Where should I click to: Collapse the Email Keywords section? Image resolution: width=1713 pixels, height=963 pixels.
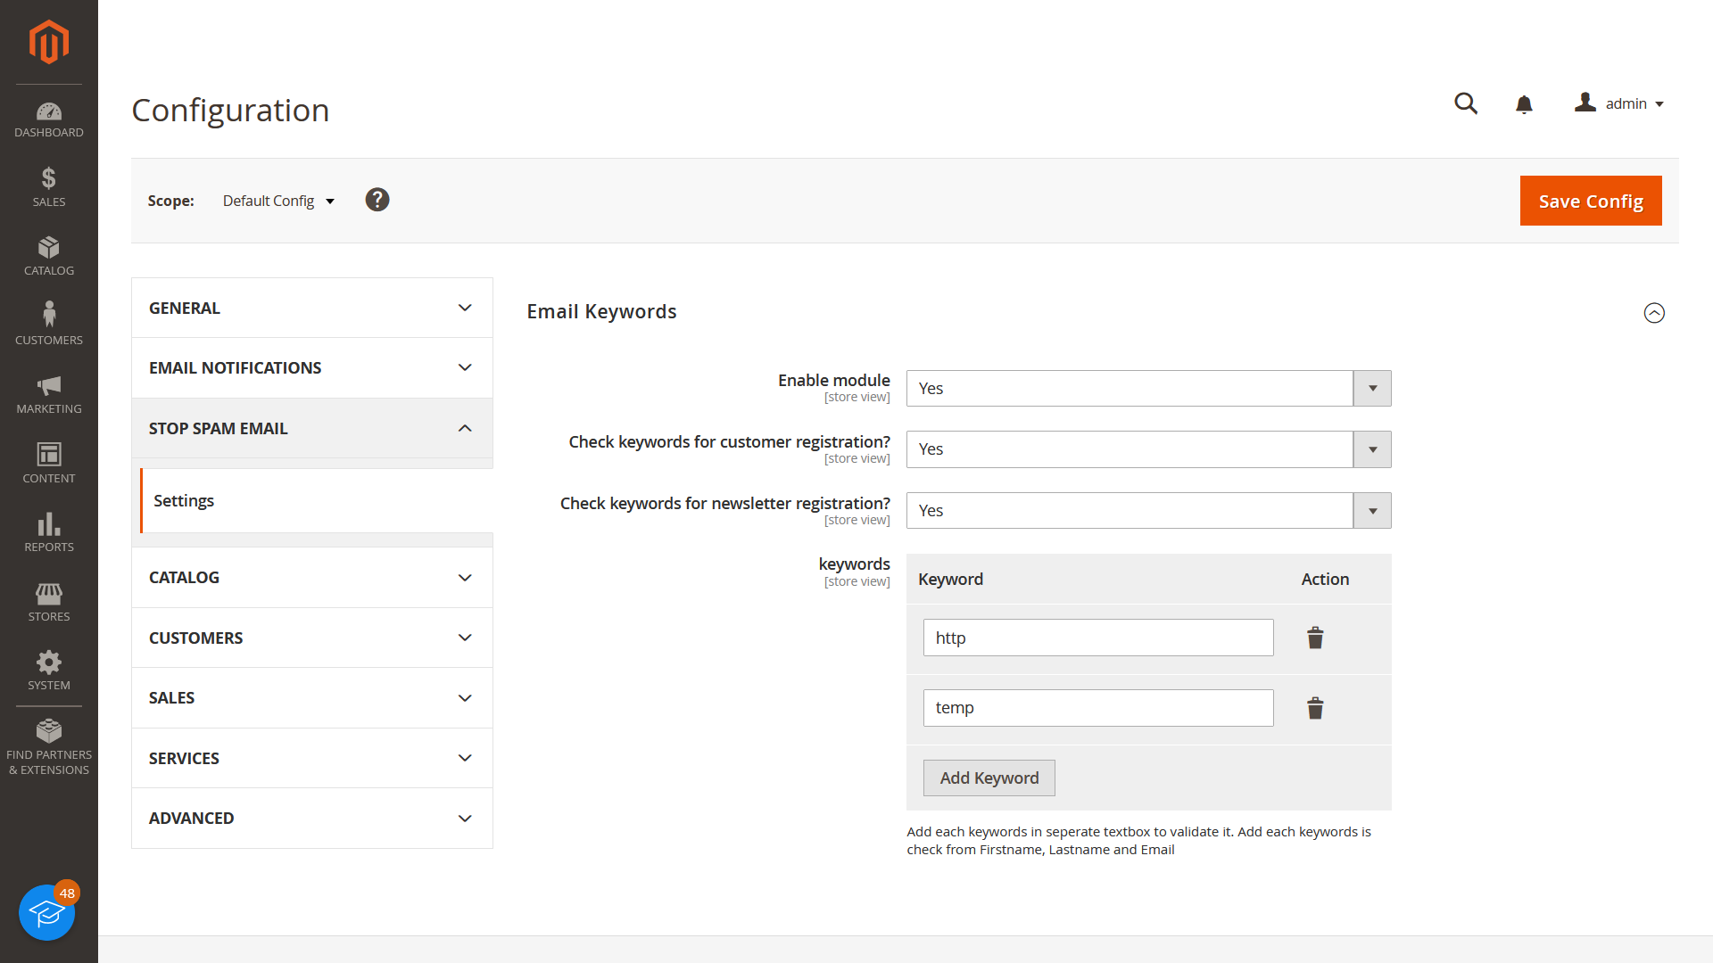[x=1654, y=313]
